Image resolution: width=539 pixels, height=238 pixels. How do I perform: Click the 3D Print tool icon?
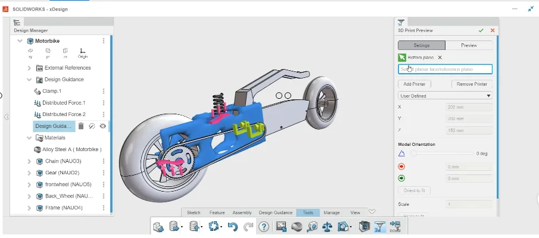[x=380, y=226]
